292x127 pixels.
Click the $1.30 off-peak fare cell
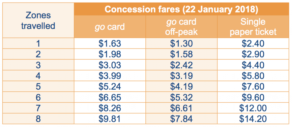pyautogui.click(x=181, y=44)
